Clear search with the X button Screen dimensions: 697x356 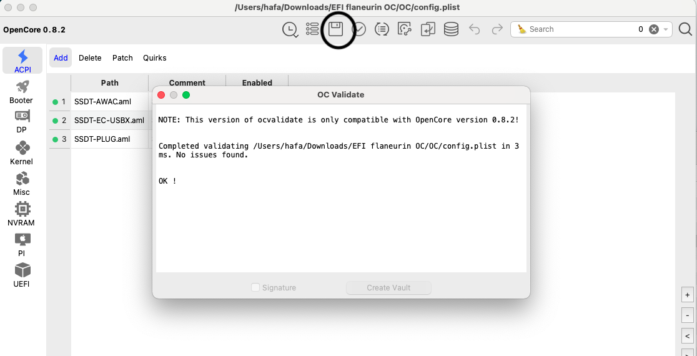(653, 29)
